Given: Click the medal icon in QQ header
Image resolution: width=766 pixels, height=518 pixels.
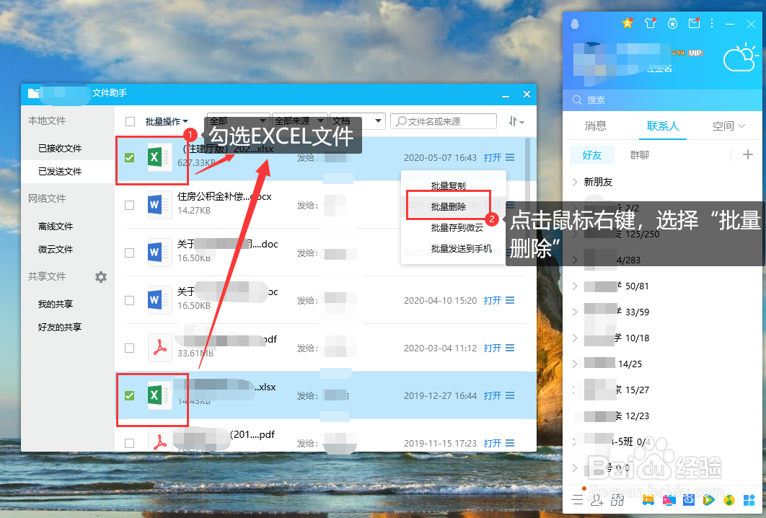Looking at the screenshot, I should (x=673, y=23).
